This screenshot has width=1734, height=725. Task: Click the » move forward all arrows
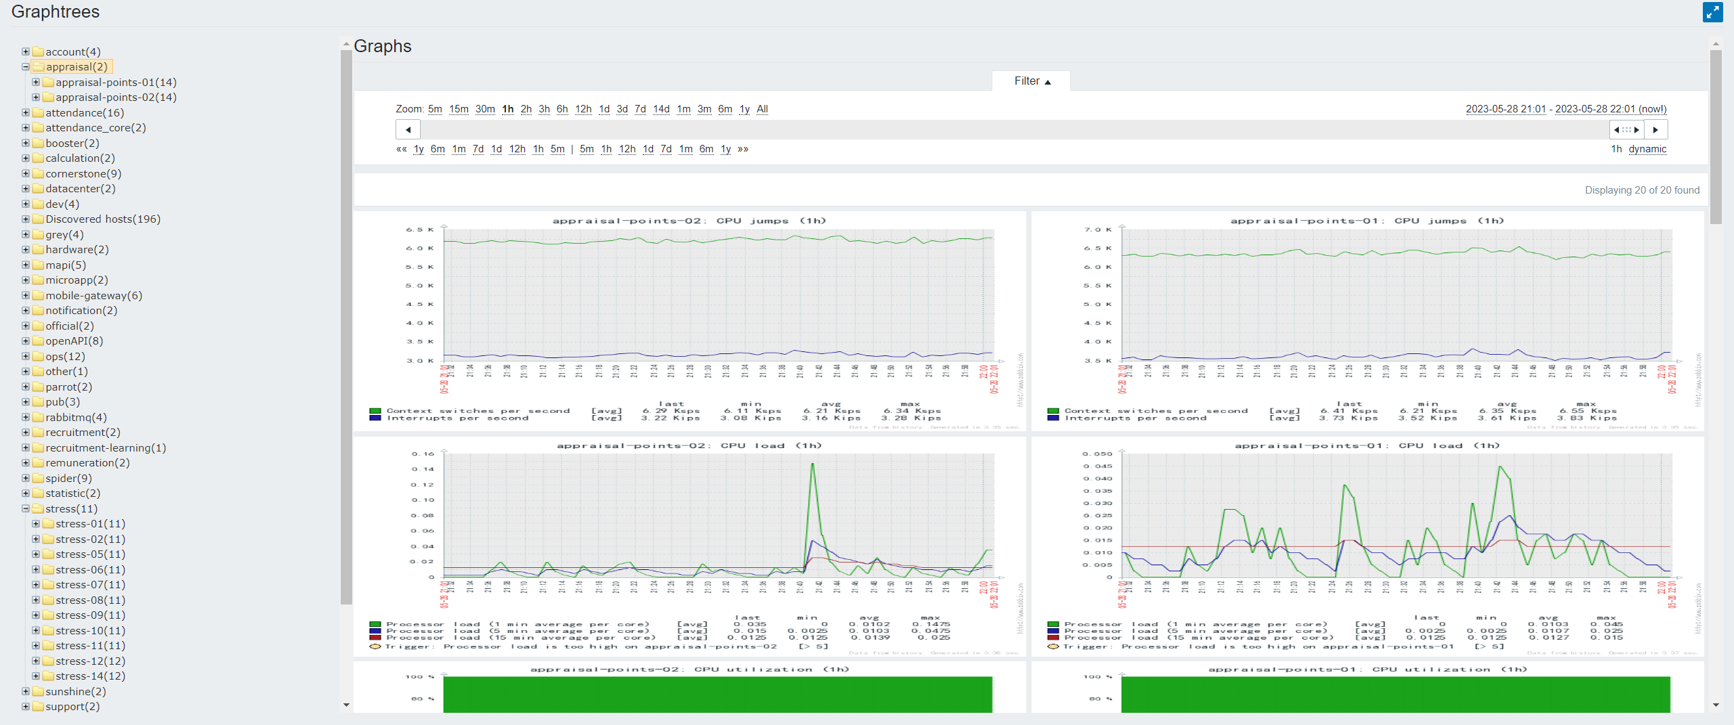point(743,149)
